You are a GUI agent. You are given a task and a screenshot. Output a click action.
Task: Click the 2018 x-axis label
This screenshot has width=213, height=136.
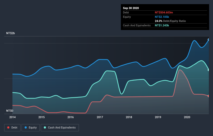click(x=129, y=117)
